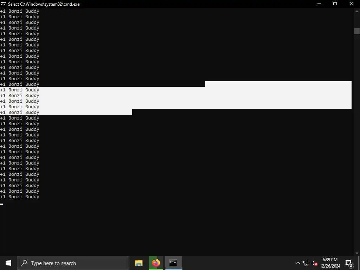Click the Select C:\Windows\system32\cmd.exe title text
Image resolution: width=360 pixels, height=270 pixels.
(x=44, y=4)
